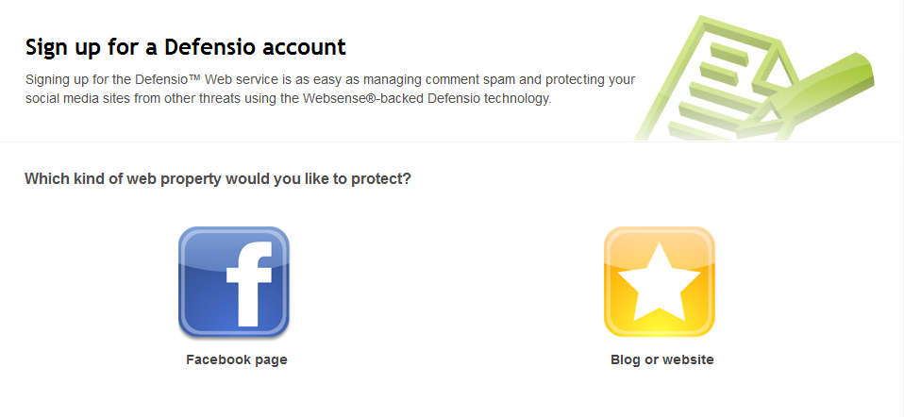Choose the Blog or website label
904x417 pixels.
point(662,359)
